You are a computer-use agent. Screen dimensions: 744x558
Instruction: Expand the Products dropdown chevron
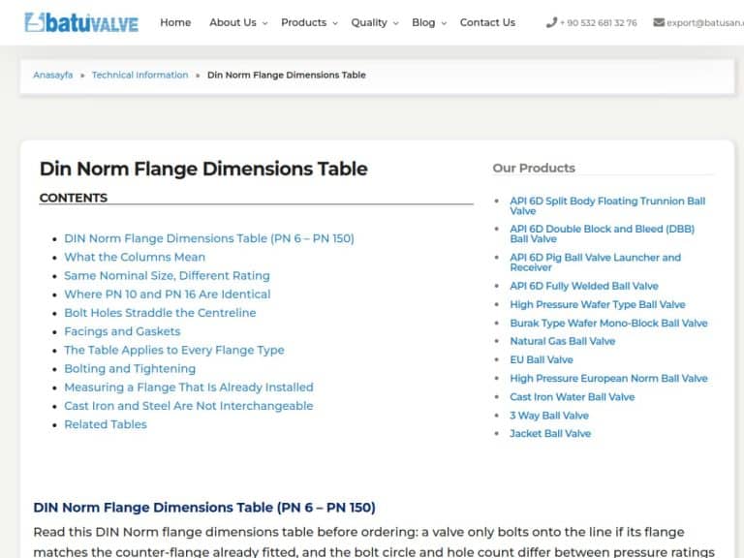click(335, 23)
